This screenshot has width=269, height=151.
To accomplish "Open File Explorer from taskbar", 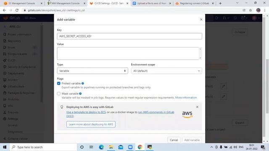I will pyautogui.click(x=111, y=147).
